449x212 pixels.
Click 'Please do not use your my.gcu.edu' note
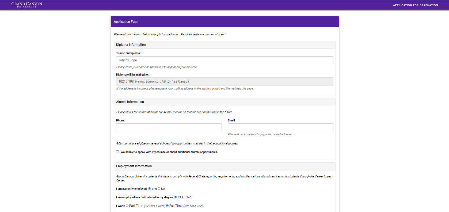[x=260, y=134]
